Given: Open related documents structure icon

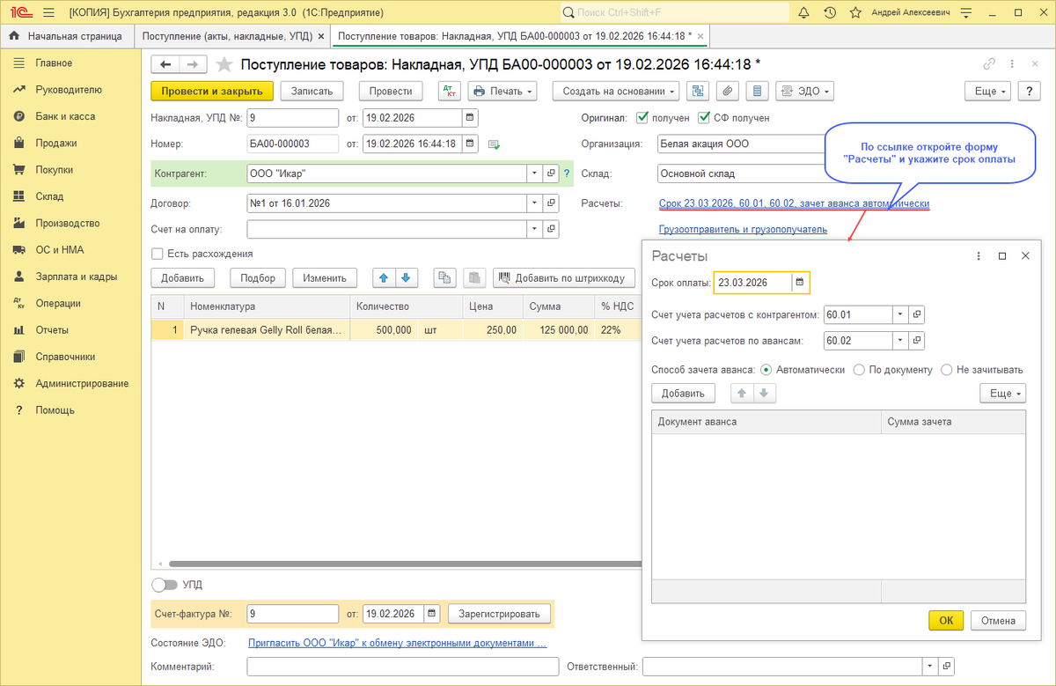Looking at the screenshot, I should pyautogui.click(x=698, y=91).
